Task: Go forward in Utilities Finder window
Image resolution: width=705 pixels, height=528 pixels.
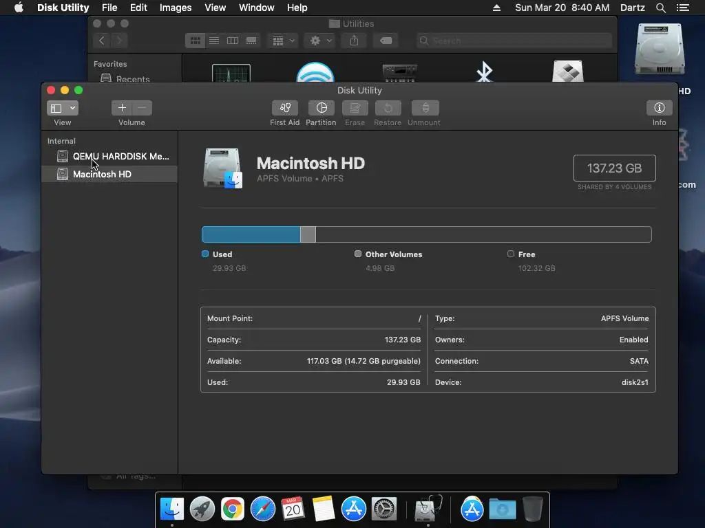Action: [x=119, y=41]
